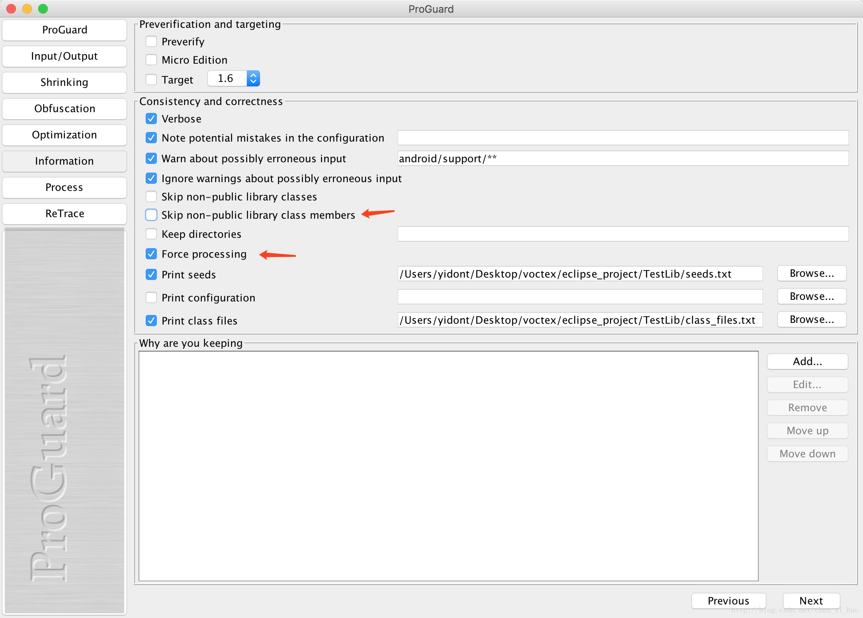Check Skip non-public library class members
863x618 pixels.
[151, 215]
